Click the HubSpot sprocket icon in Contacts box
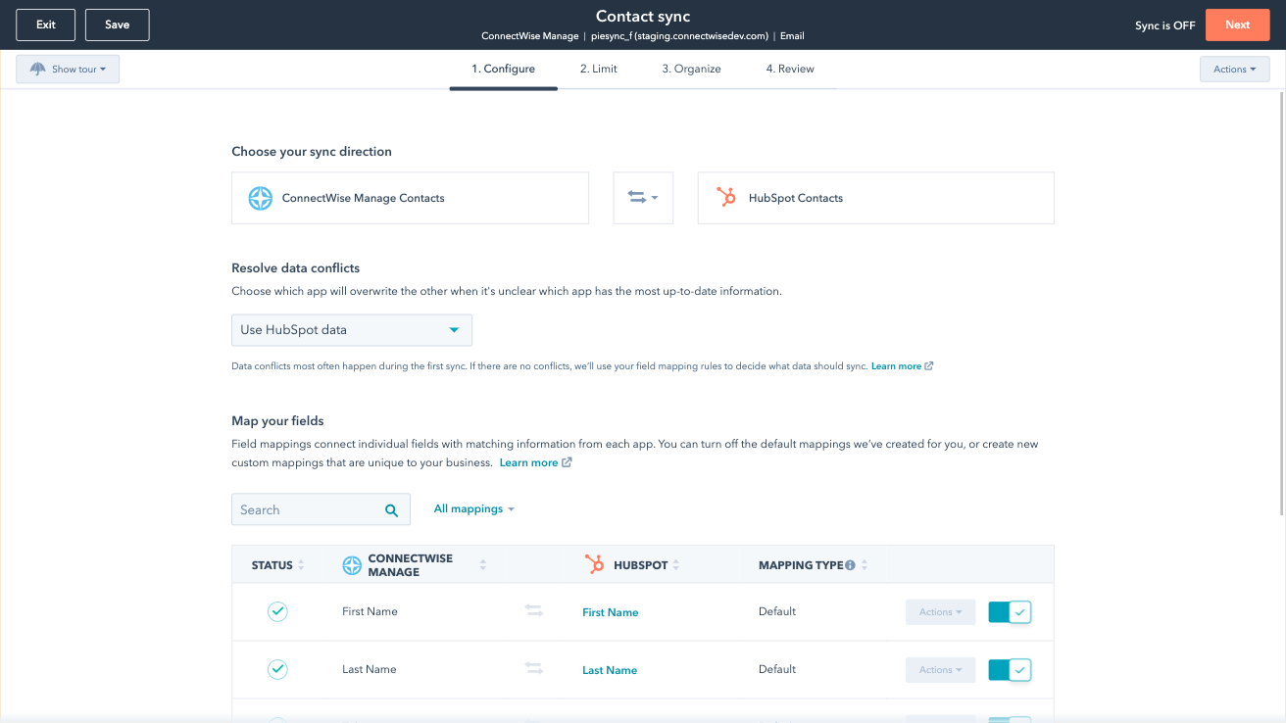Screen dimensions: 1286x723 pyautogui.click(x=726, y=198)
